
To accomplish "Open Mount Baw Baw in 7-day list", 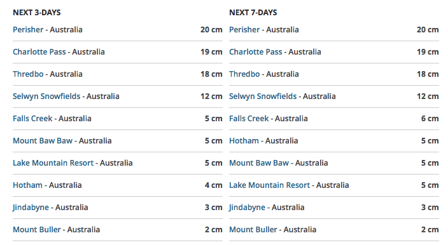I will (x=259, y=163).
